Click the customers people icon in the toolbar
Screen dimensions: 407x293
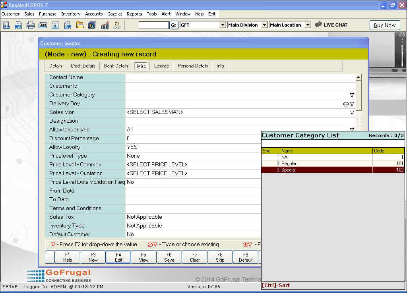[x=92, y=25]
